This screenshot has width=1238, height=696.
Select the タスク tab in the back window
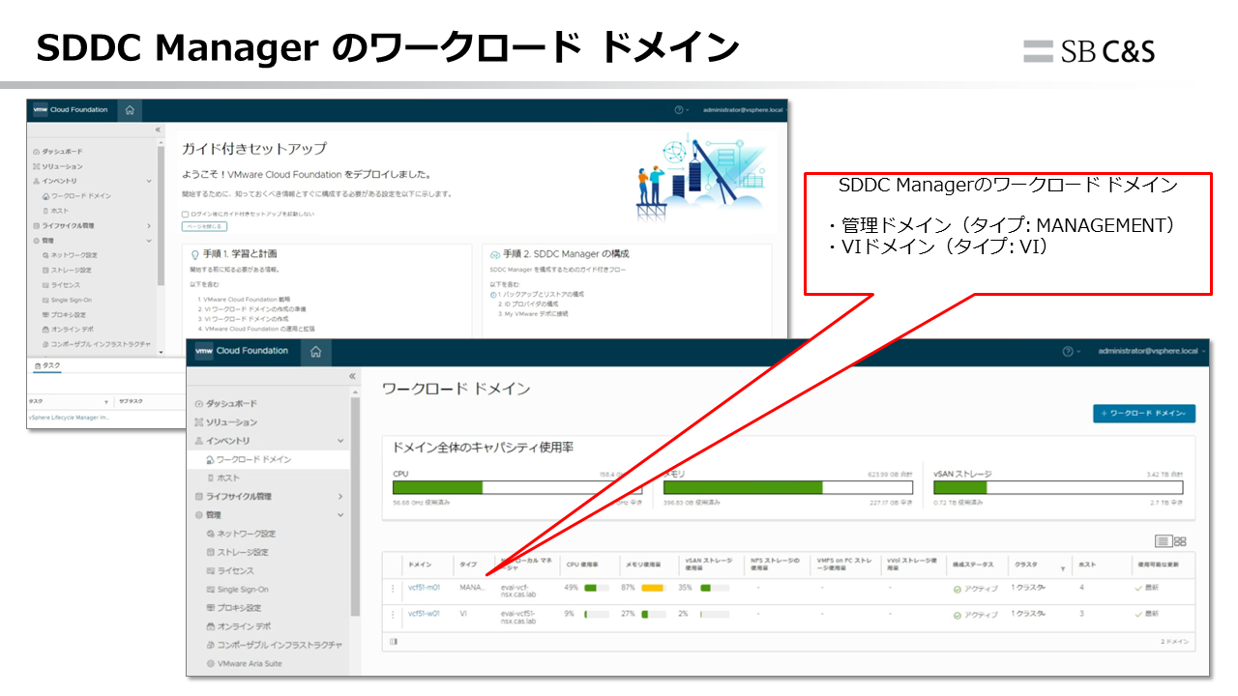click(x=46, y=365)
